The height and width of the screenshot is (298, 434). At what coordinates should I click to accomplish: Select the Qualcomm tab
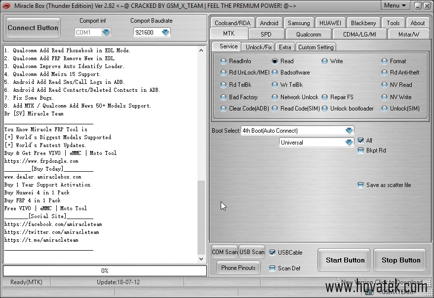click(309, 35)
